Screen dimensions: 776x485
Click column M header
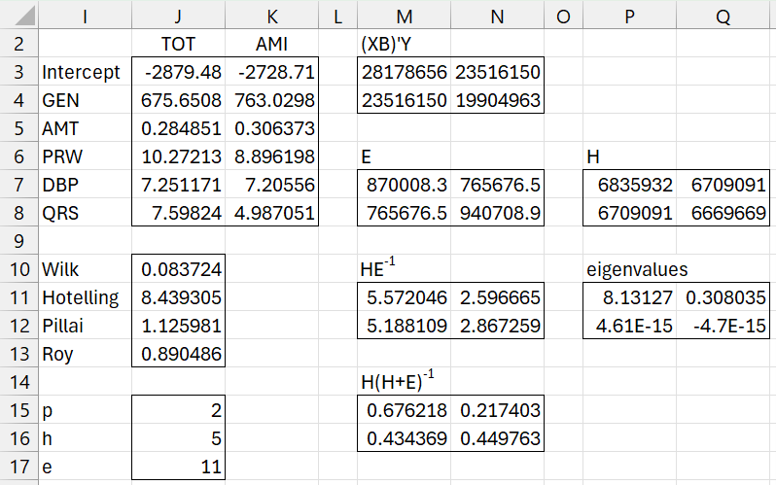[x=404, y=17]
